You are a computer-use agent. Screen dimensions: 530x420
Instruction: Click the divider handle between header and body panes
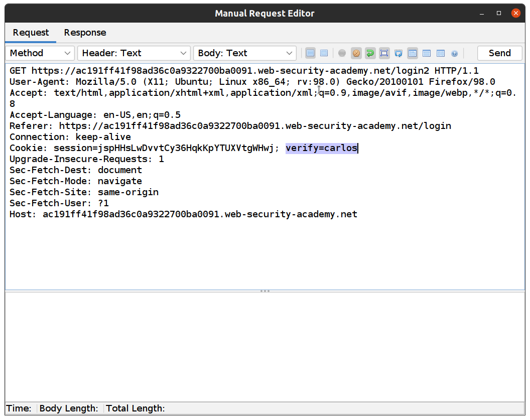tap(265, 291)
